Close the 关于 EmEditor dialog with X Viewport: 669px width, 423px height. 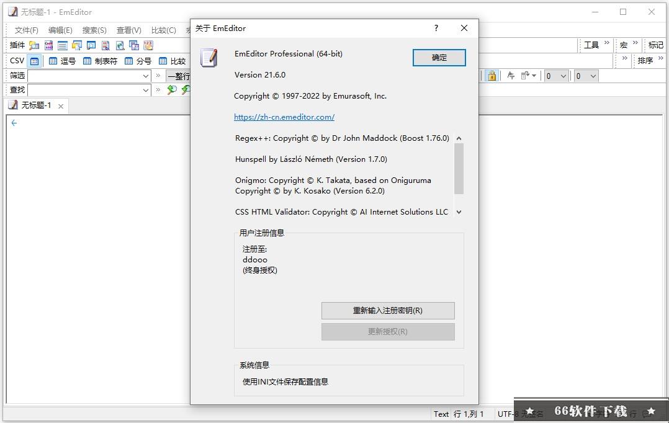pyautogui.click(x=464, y=28)
